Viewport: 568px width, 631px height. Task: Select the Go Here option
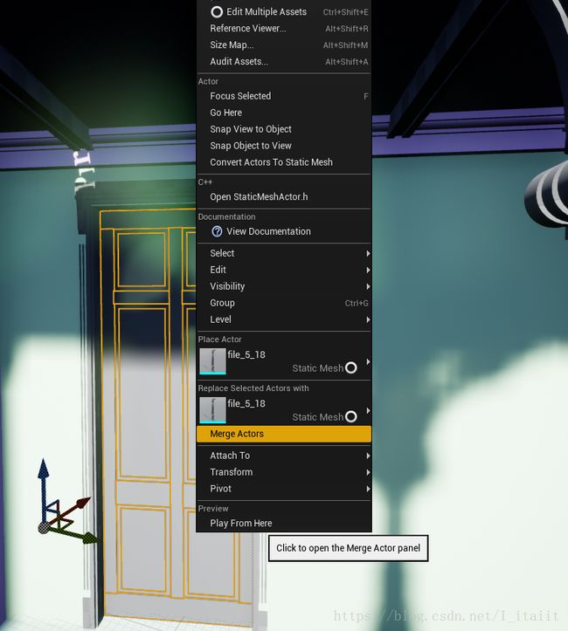tap(284, 113)
